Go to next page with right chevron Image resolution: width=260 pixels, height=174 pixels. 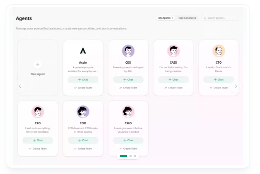pyautogui.click(x=236, y=86)
